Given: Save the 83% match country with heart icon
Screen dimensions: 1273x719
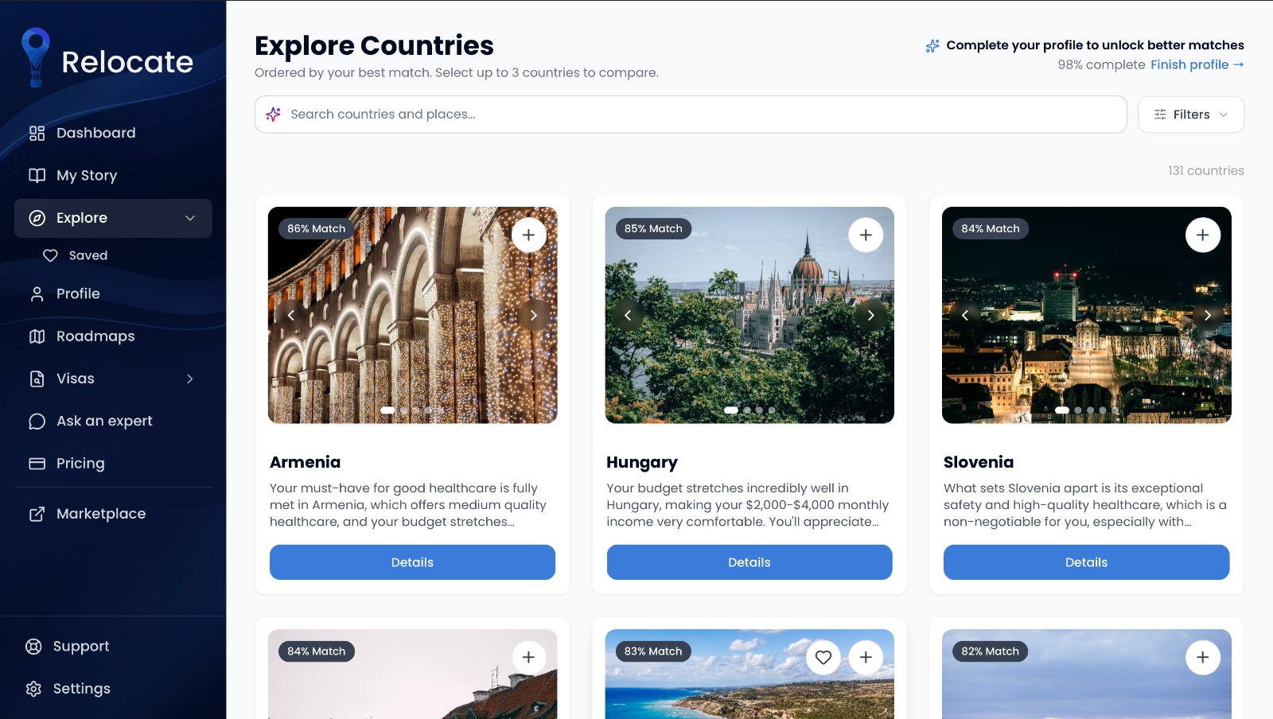Looking at the screenshot, I should pyautogui.click(x=823, y=658).
